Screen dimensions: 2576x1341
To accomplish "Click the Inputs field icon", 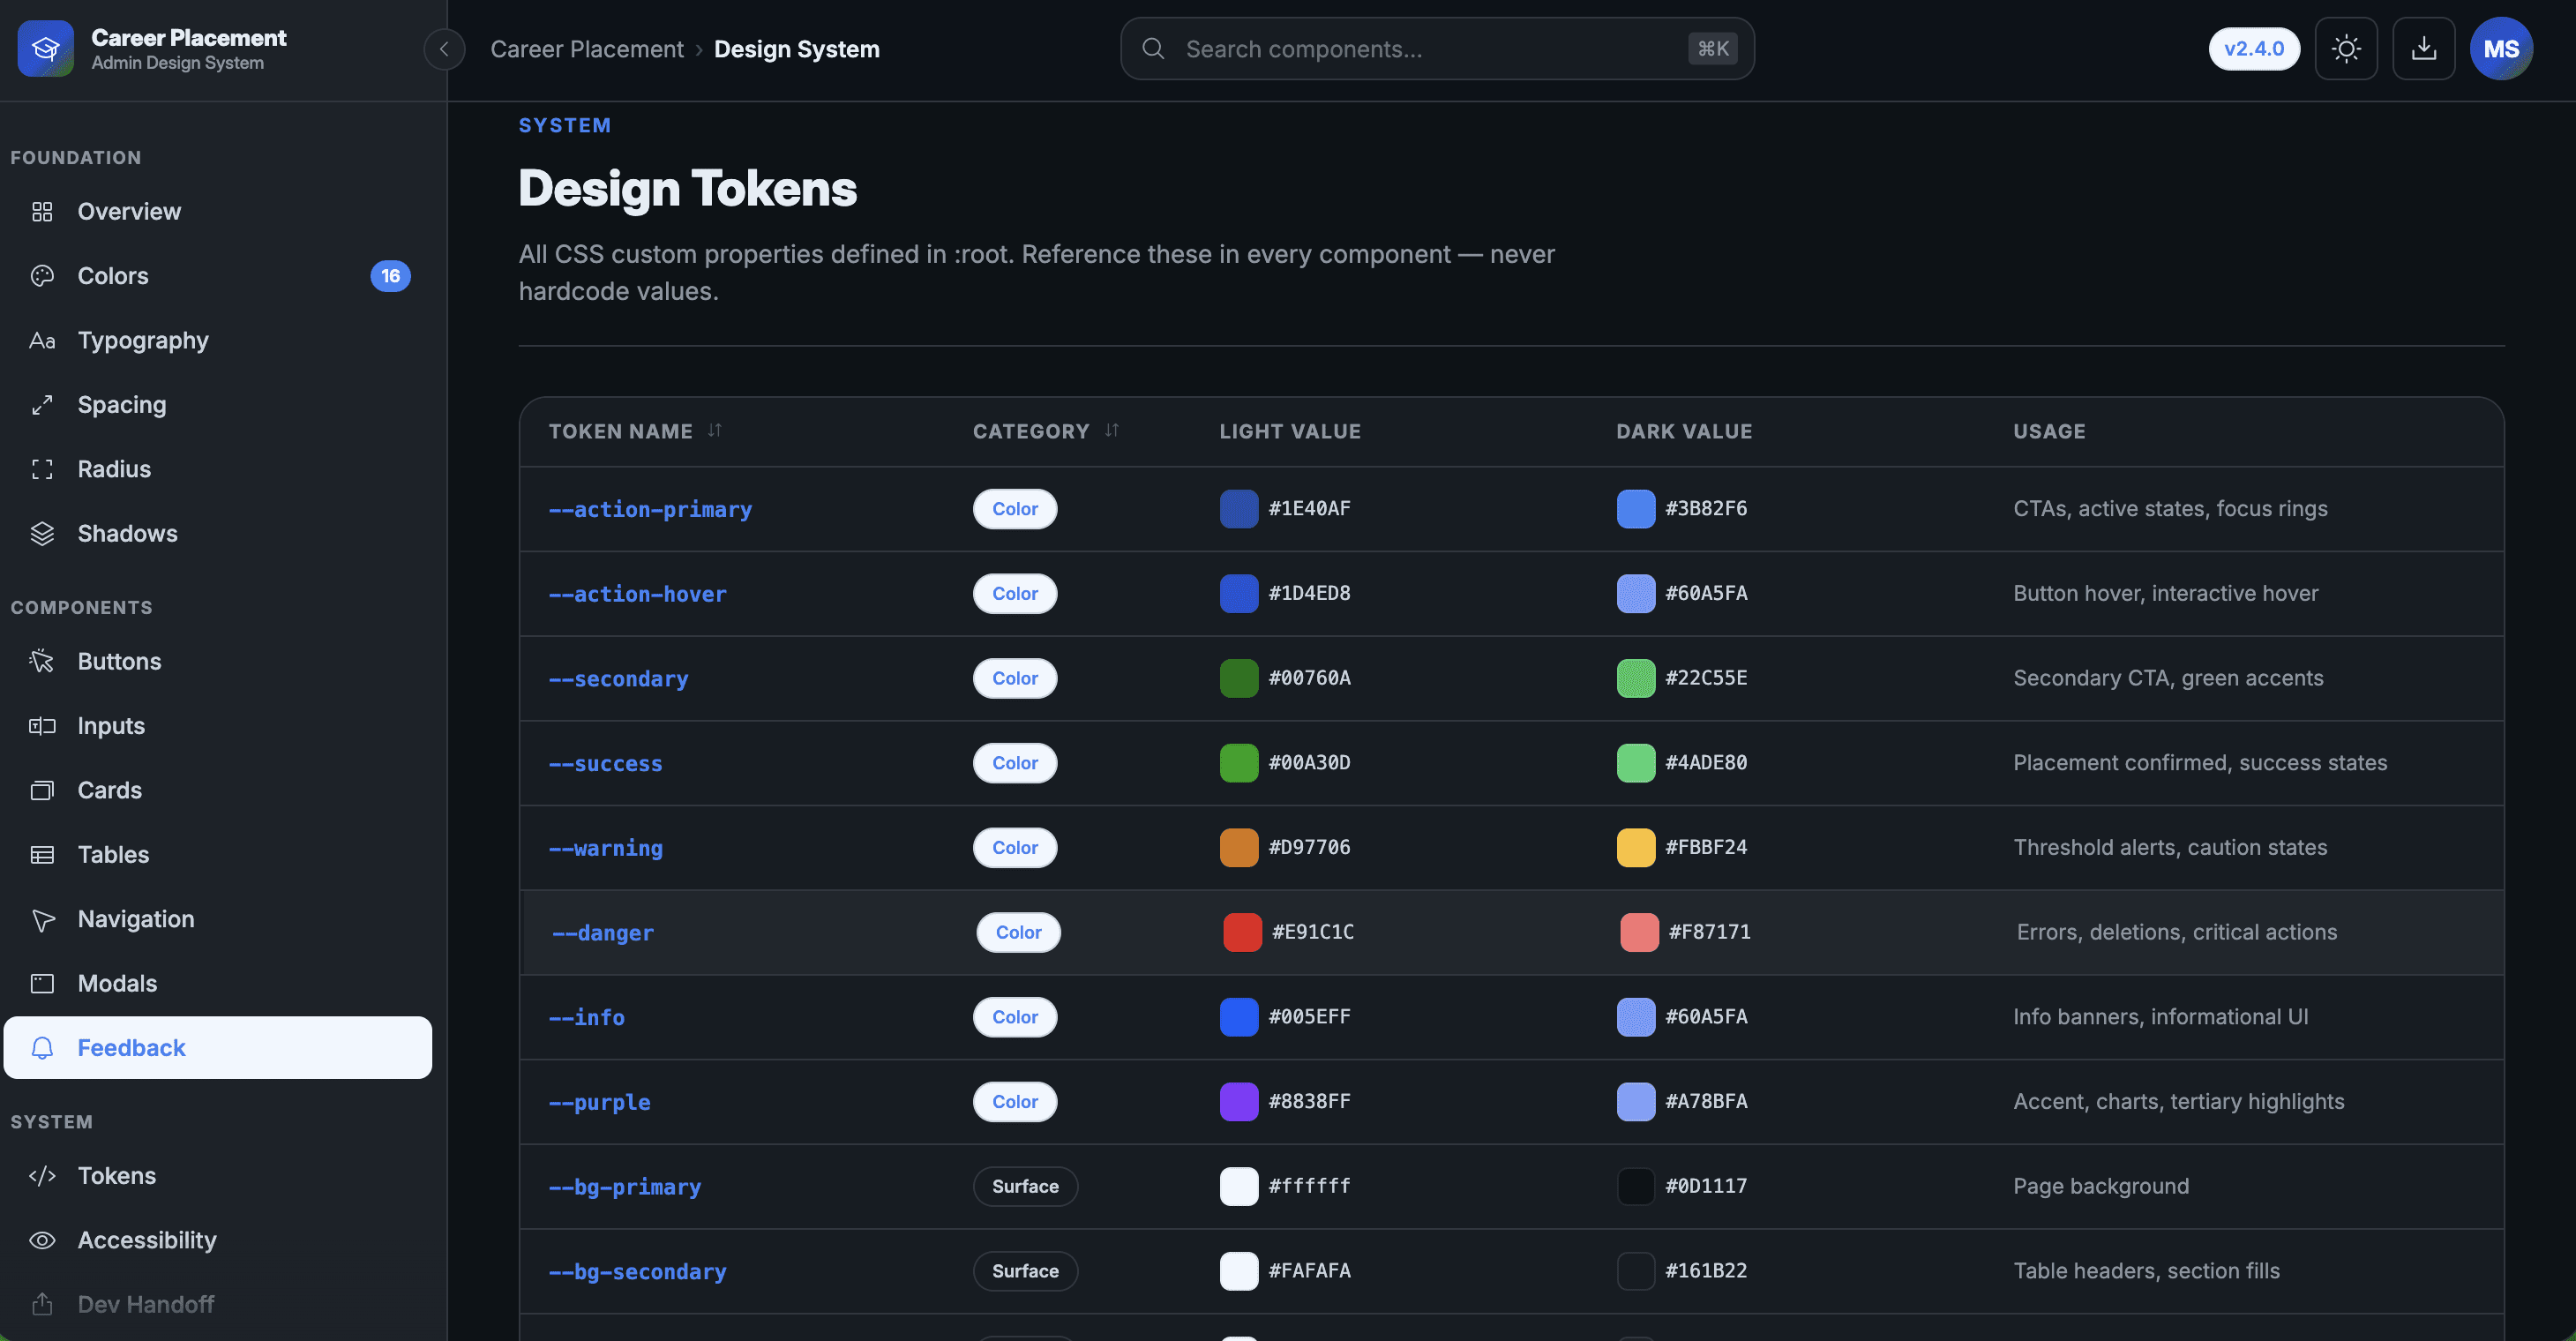I will tap(42, 726).
